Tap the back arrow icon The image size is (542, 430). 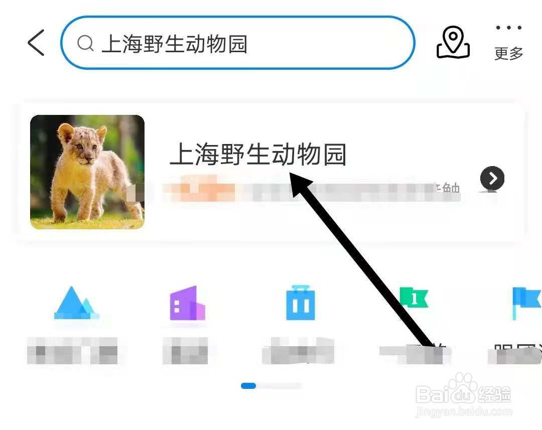pos(36,43)
